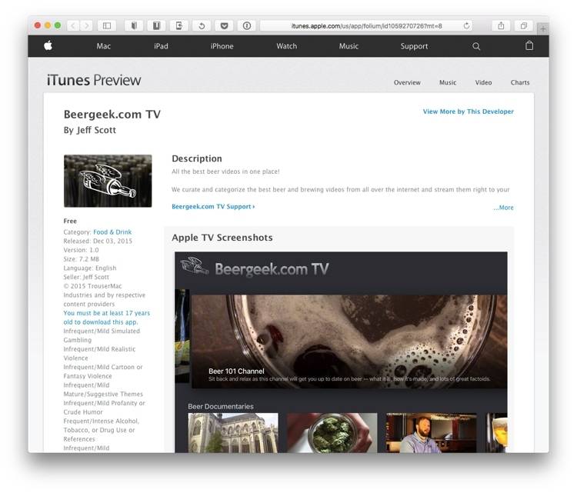This screenshot has width=577, height=493.
Task: Click the cathedral documentary thumbnail
Action: point(233,433)
